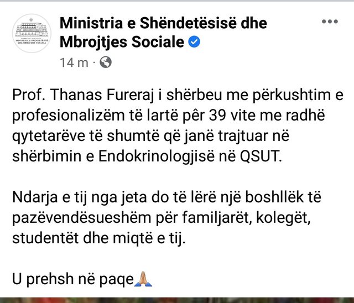Click the globe public-audience icon
The image size is (354, 303).
[x=106, y=62]
